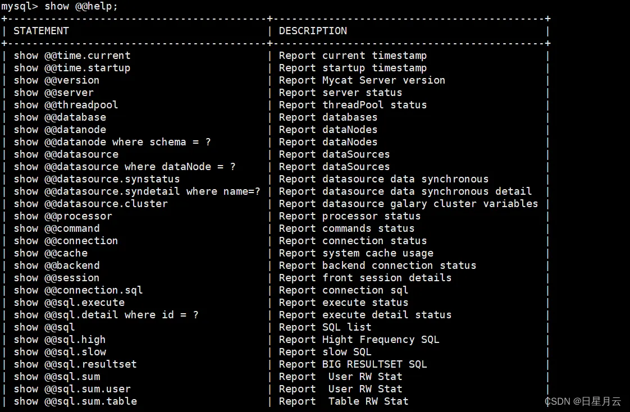Click 'show @@datanode where schema = ?'
630x412 pixels.
[x=112, y=142]
